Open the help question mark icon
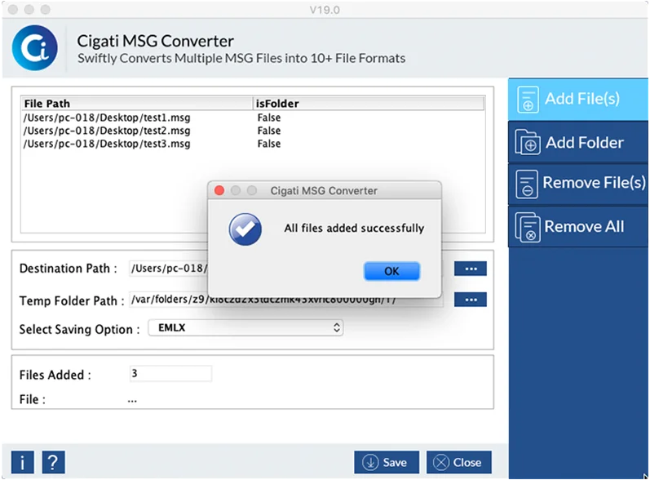This screenshot has height=480, width=650. click(x=54, y=462)
